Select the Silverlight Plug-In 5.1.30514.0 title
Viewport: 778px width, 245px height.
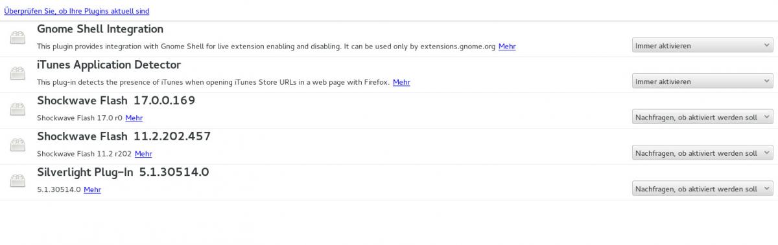coord(123,173)
